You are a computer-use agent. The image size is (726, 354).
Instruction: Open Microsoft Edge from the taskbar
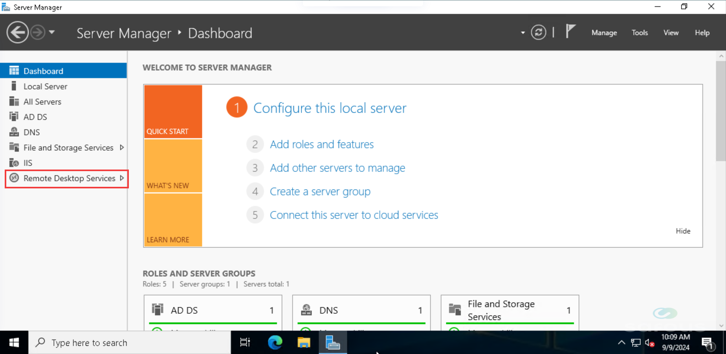coord(275,342)
